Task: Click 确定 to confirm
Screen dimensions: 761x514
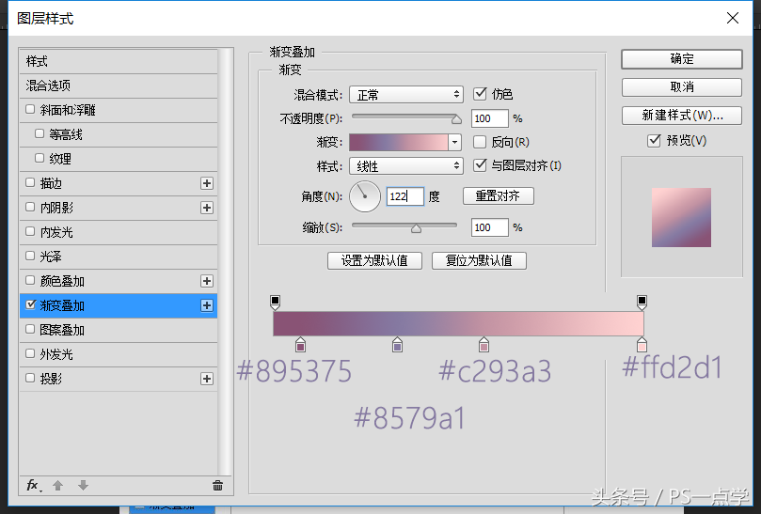Action: point(681,59)
